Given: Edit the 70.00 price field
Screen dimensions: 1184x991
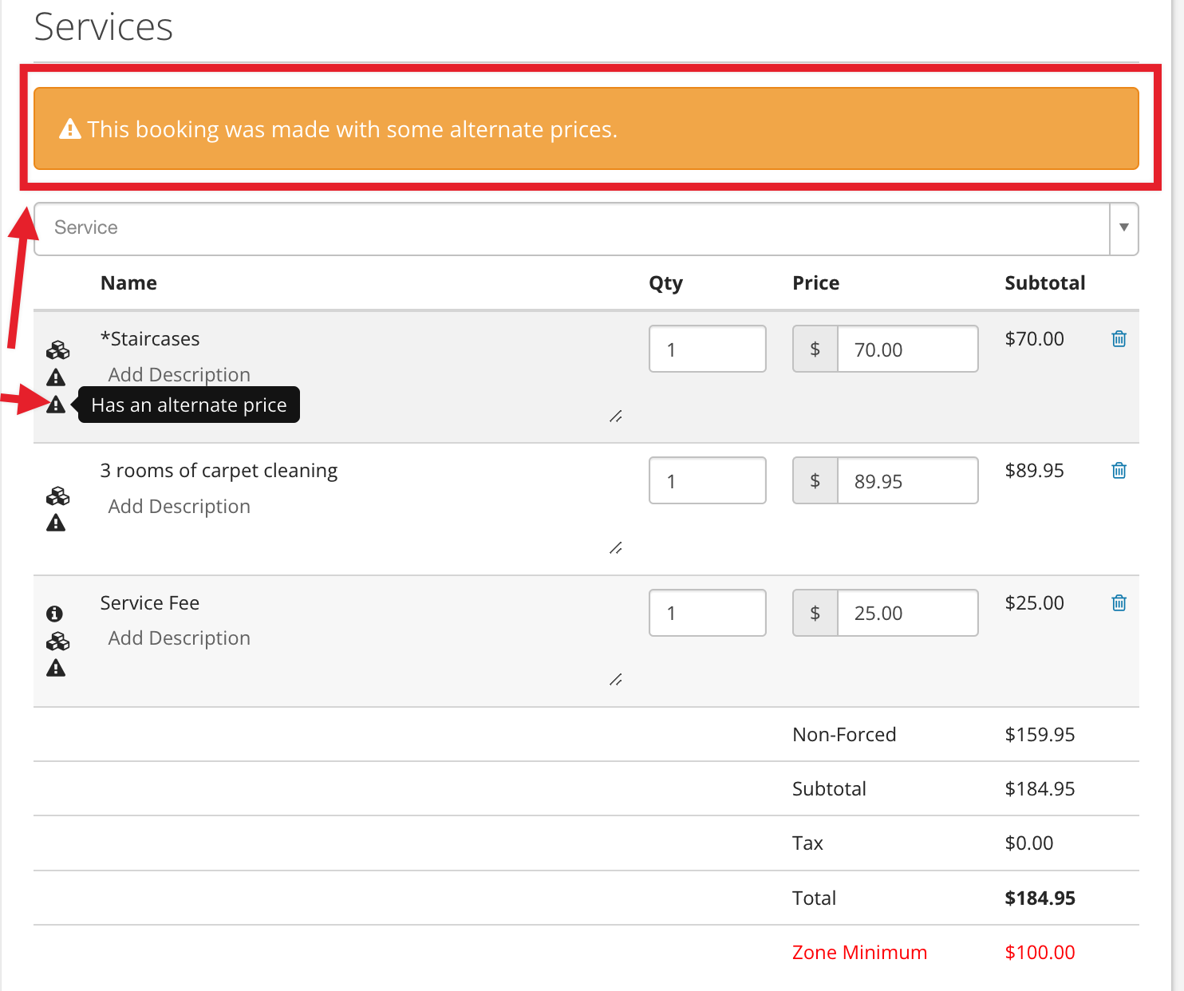Looking at the screenshot, I should pos(908,349).
